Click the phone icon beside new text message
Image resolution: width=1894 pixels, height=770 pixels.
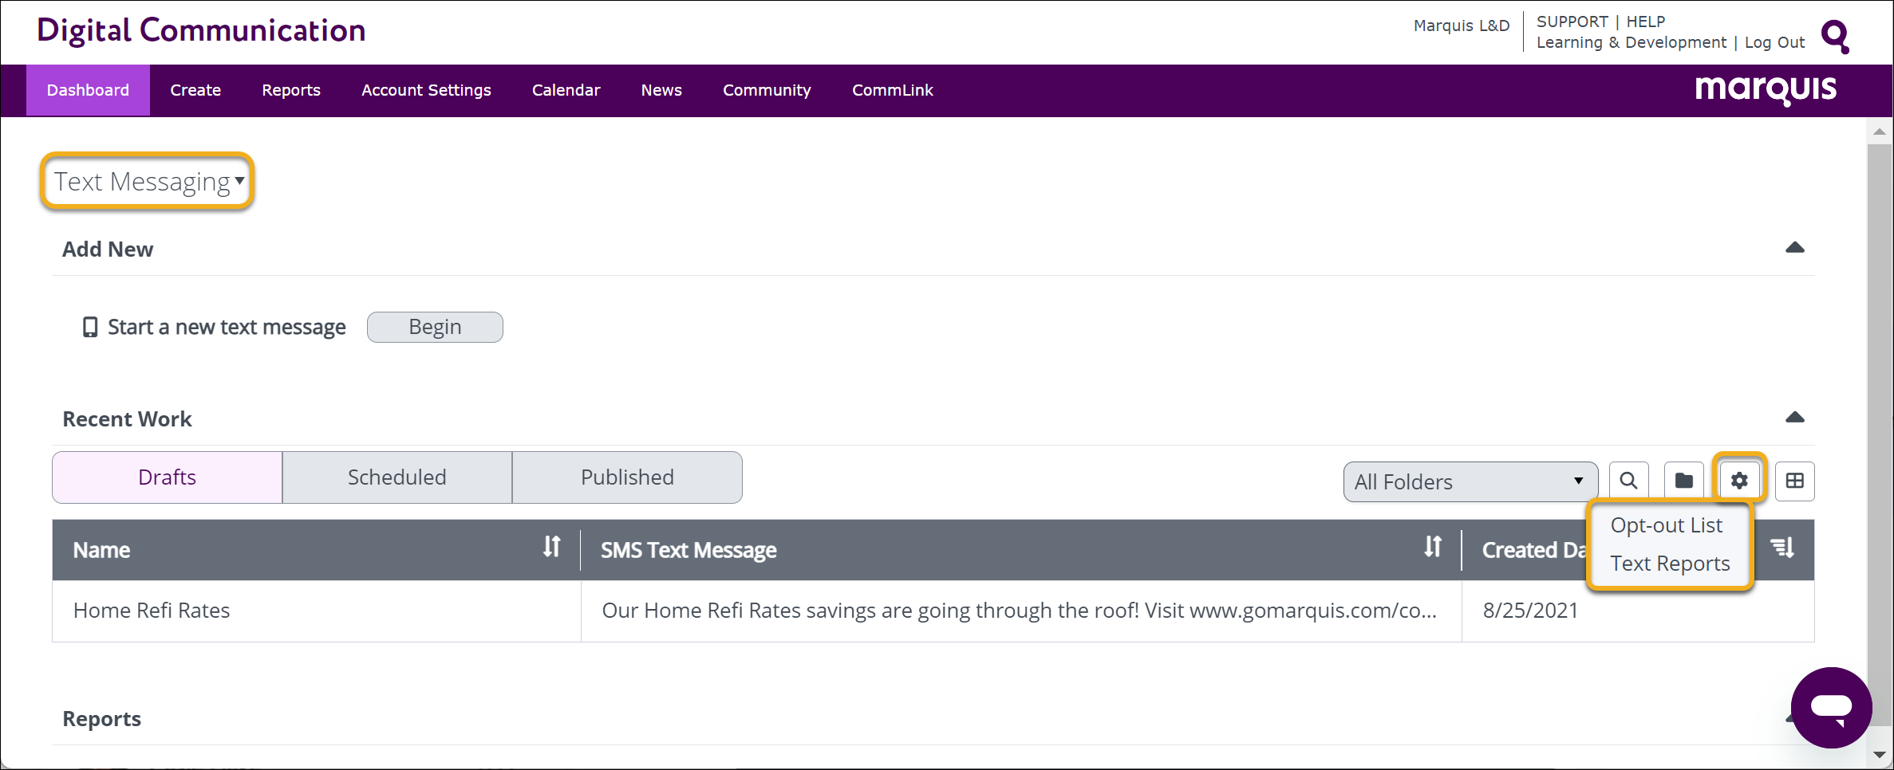point(90,327)
